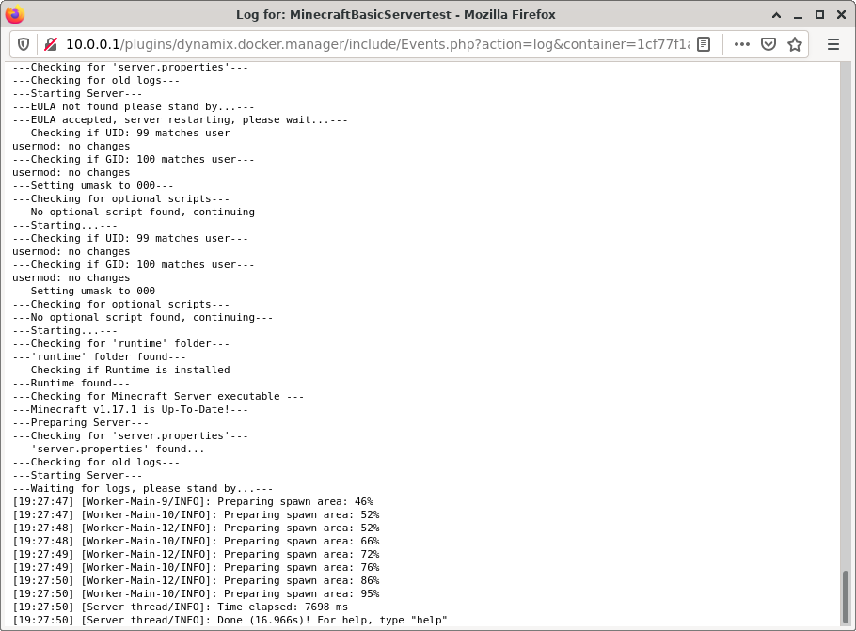This screenshot has width=856, height=631.
Task: Open the Firefox hamburger menu
Action: 833,44
